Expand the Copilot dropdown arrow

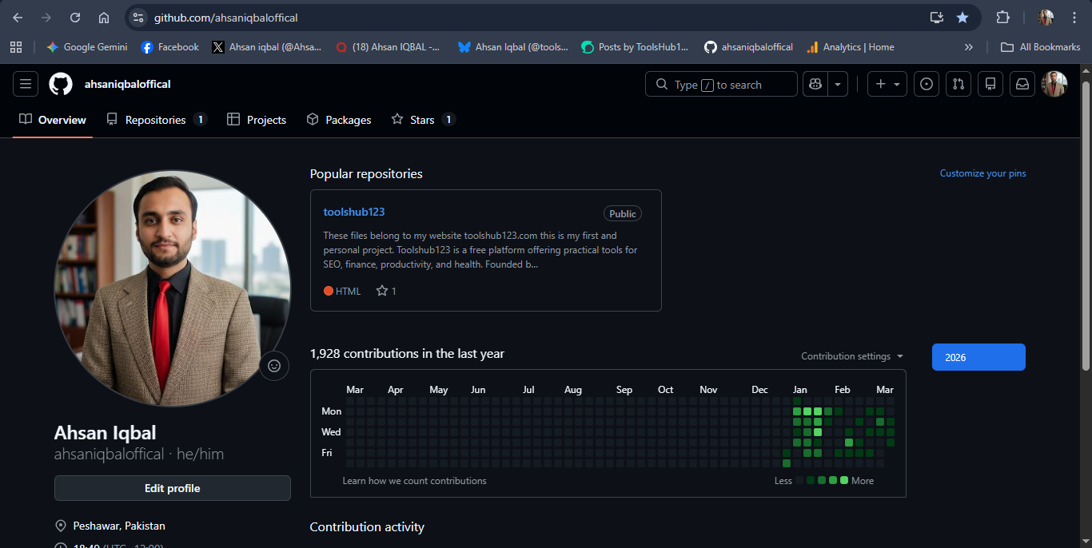click(836, 83)
